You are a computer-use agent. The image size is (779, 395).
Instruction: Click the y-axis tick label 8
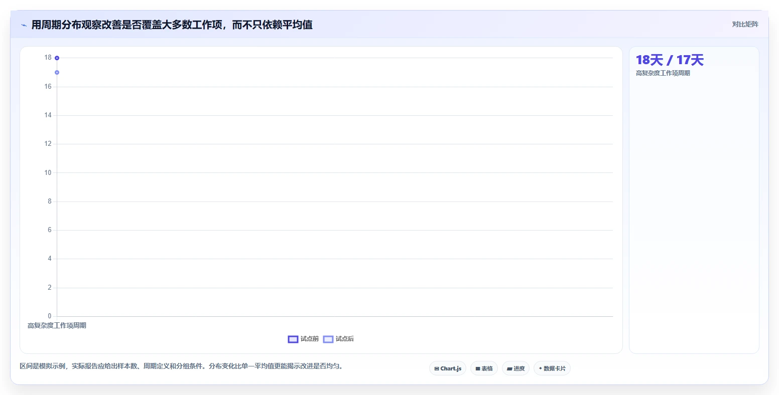pyautogui.click(x=50, y=202)
